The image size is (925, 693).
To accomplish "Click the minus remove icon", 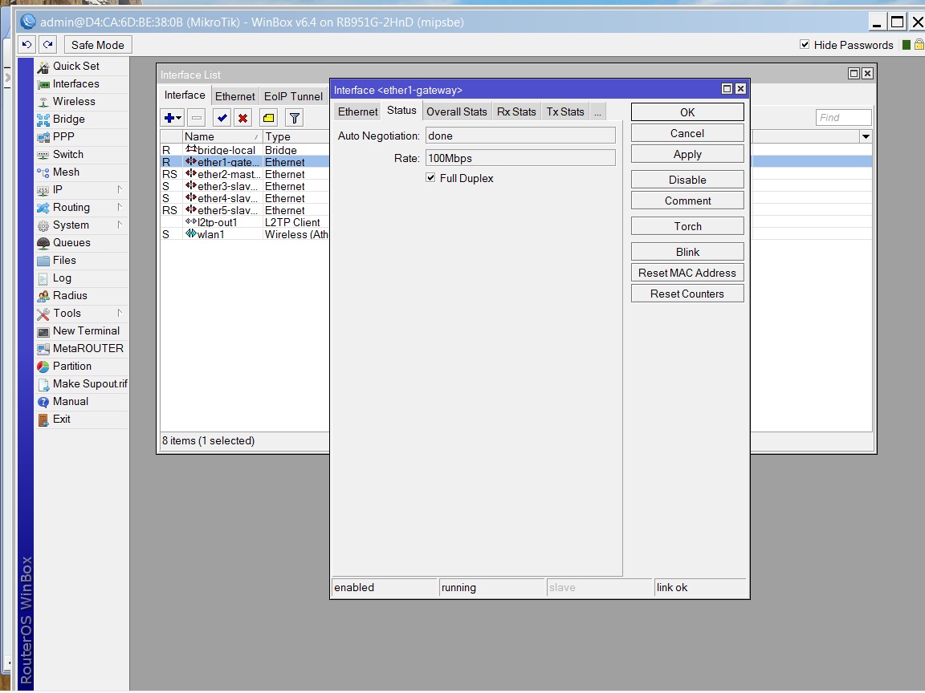I will click(x=197, y=118).
